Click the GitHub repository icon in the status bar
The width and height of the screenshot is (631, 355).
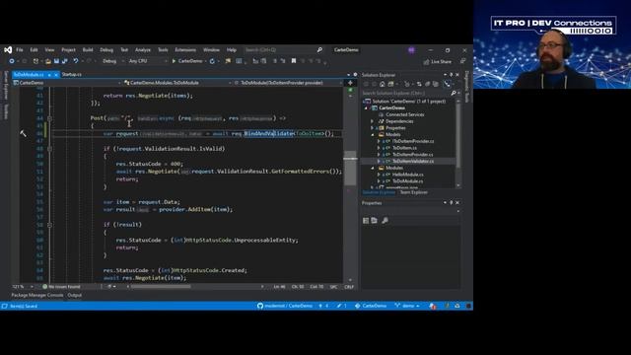(x=260, y=306)
